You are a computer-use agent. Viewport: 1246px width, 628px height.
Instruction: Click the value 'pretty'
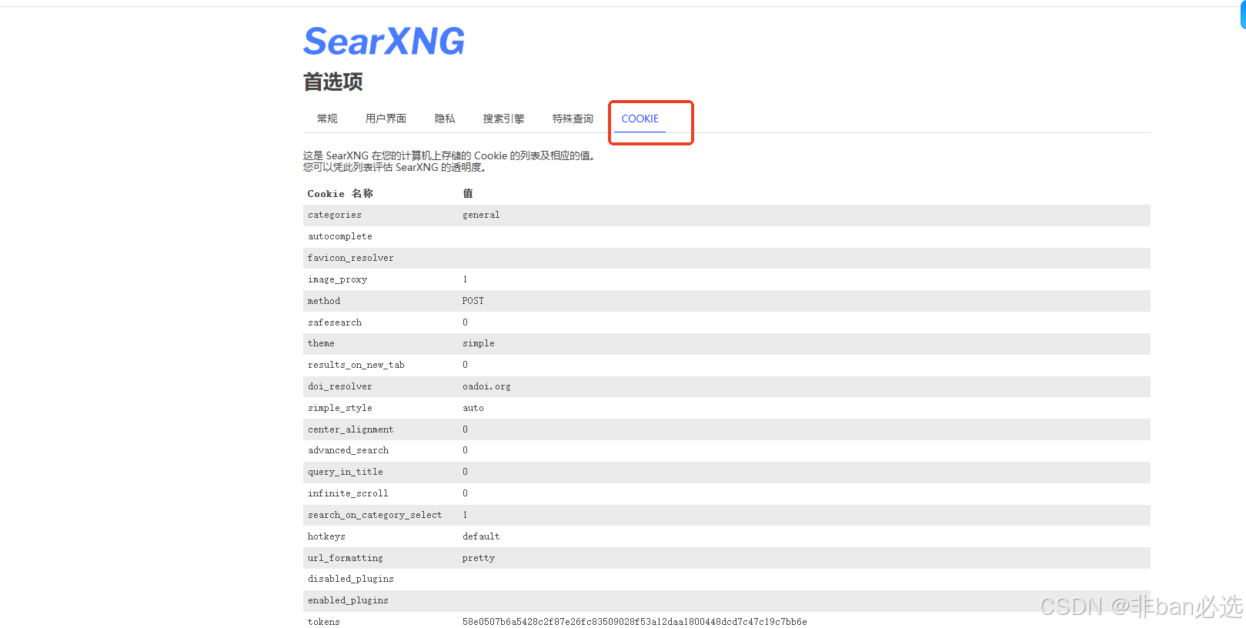pyautogui.click(x=479, y=559)
